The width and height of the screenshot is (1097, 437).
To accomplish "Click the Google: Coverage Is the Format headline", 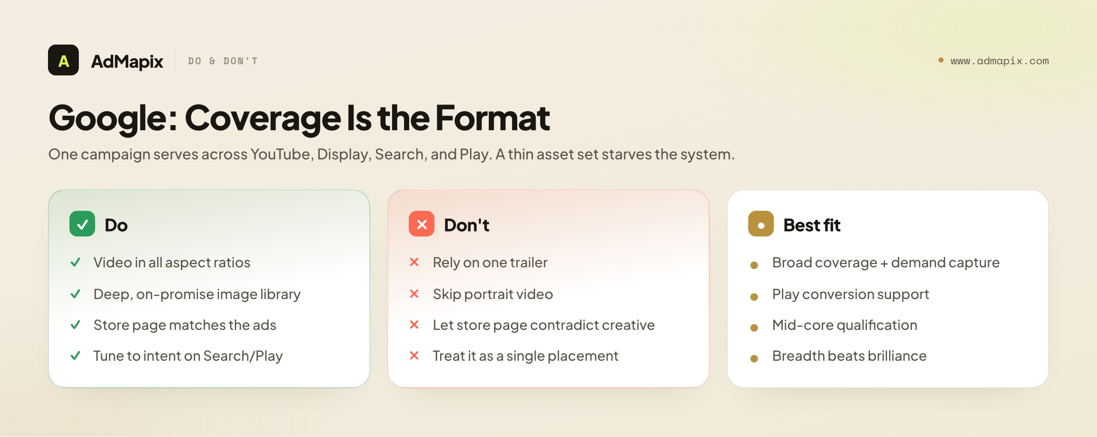I will pos(299,118).
